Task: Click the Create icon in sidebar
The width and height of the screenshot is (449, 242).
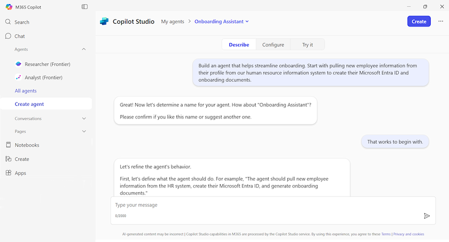Action: 8,159
